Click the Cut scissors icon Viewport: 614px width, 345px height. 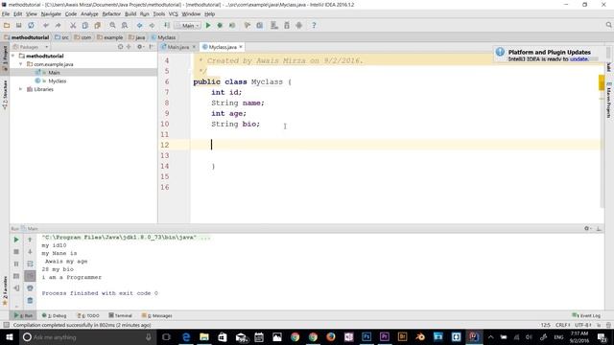click(x=73, y=26)
